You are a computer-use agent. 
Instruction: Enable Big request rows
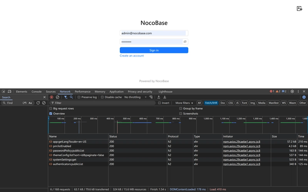click(51, 109)
